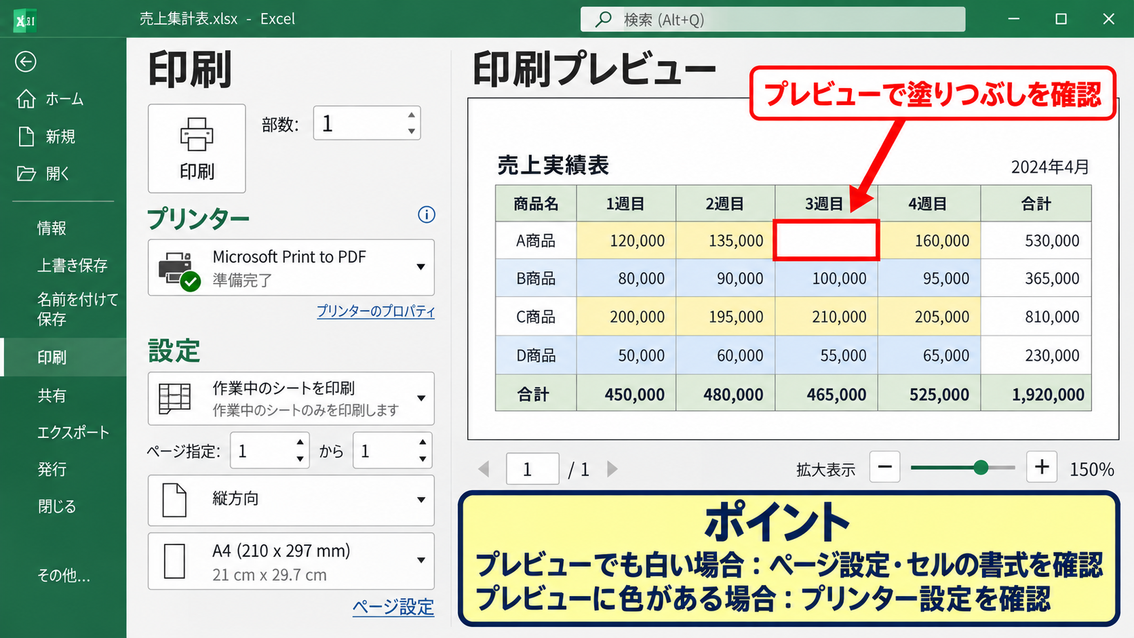Click the Microsoft Print to PDF printer icon

point(179,271)
